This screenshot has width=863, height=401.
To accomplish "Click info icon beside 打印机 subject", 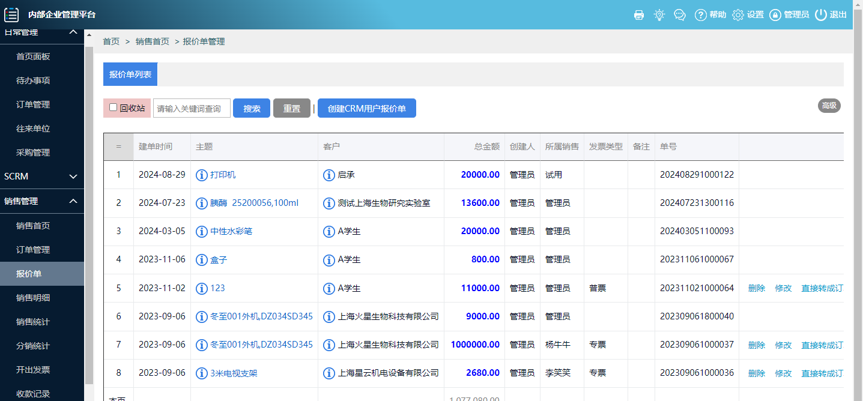I will point(202,175).
